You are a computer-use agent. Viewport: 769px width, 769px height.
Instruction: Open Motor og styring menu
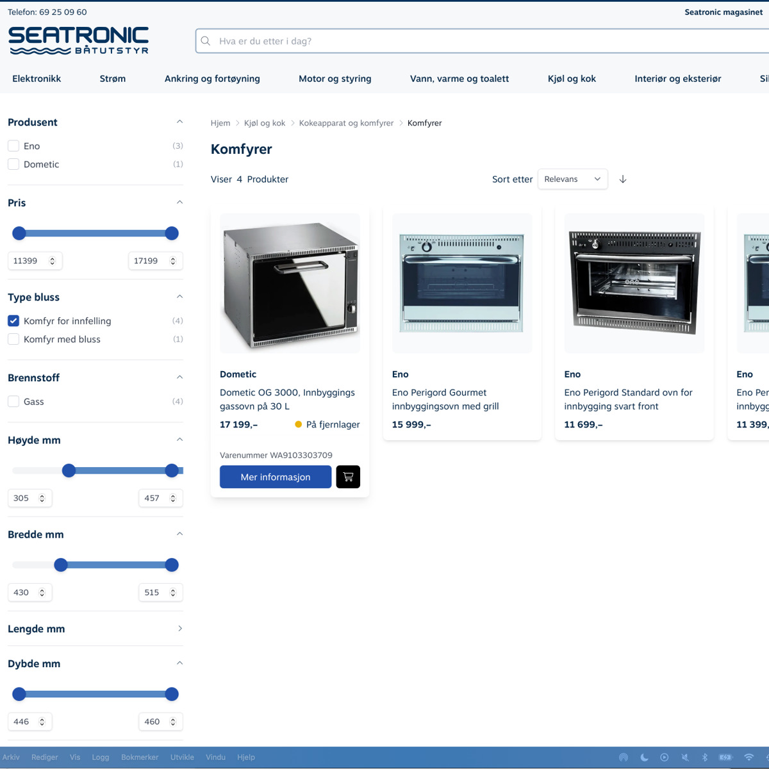(x=335, y=79)
